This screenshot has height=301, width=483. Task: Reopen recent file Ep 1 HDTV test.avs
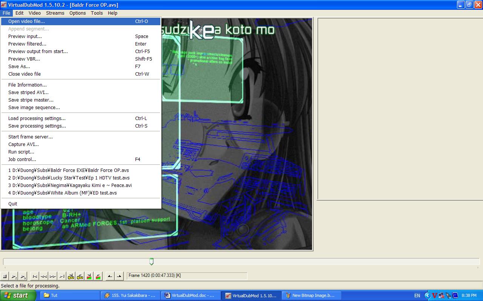pyautogui.click(x=81, y=178)
